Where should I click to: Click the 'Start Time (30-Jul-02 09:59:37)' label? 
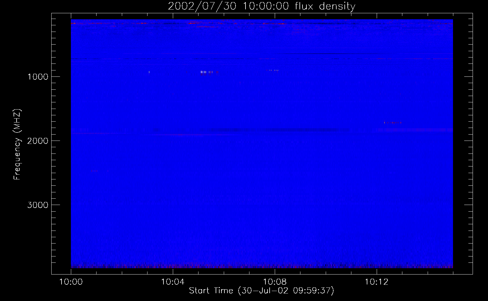261,290
